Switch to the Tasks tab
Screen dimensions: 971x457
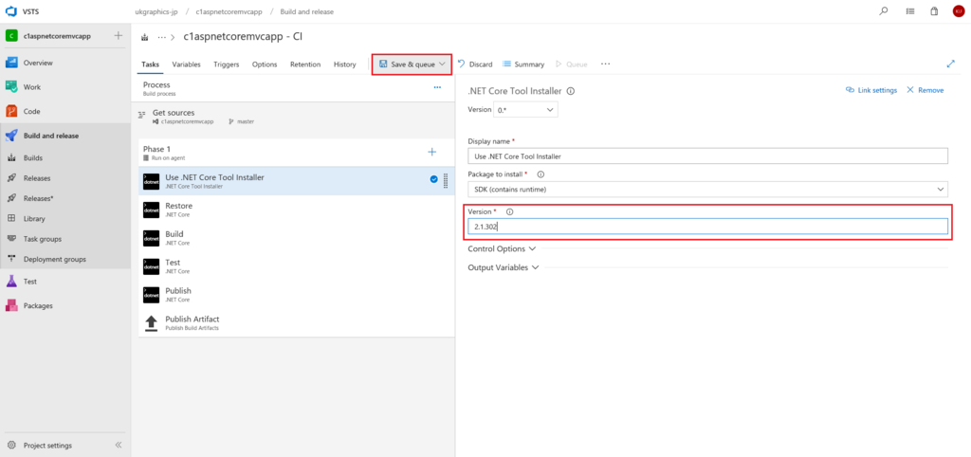pyautogui.click(x=150, y=64)
